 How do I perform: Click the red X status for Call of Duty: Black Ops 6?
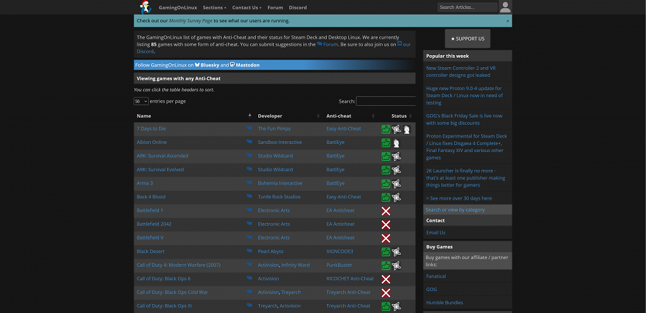tap(386, 279)
